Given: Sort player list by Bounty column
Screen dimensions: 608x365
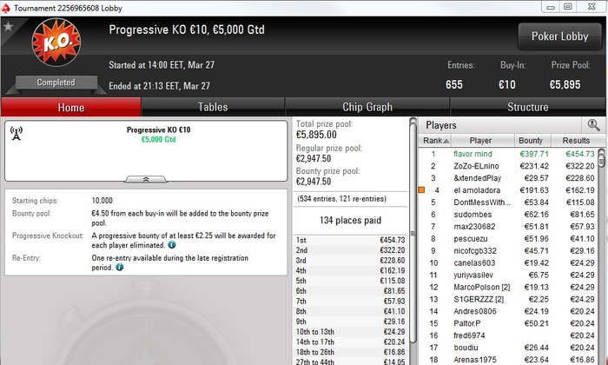Looking at the screenshot, I should 532,141.
